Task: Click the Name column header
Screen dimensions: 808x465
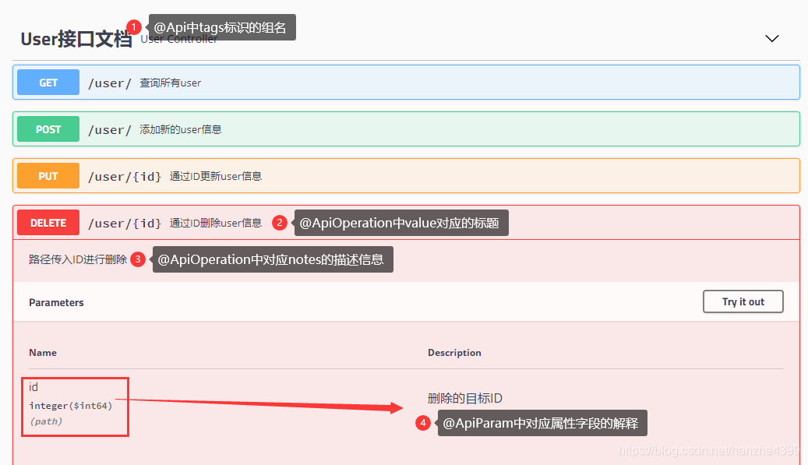Action: coord(43,353)
